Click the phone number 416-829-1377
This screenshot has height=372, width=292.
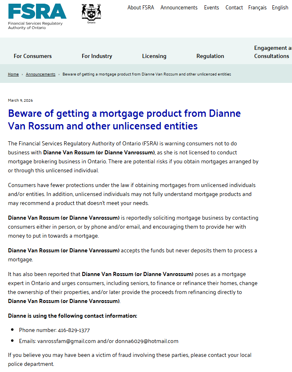(74, 330)
